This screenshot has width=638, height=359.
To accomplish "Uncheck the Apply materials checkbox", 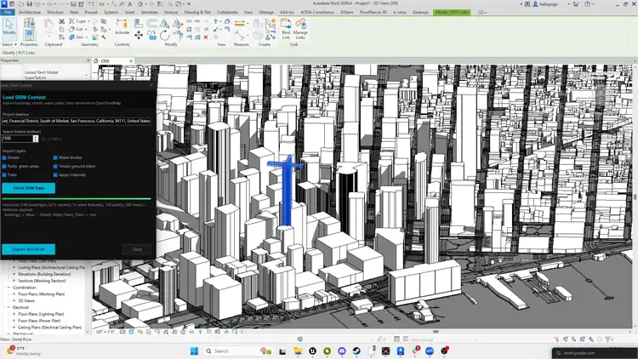I will point(55,175).
